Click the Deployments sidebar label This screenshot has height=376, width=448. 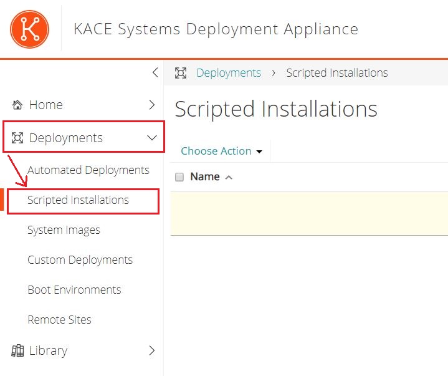coord(65,138)
